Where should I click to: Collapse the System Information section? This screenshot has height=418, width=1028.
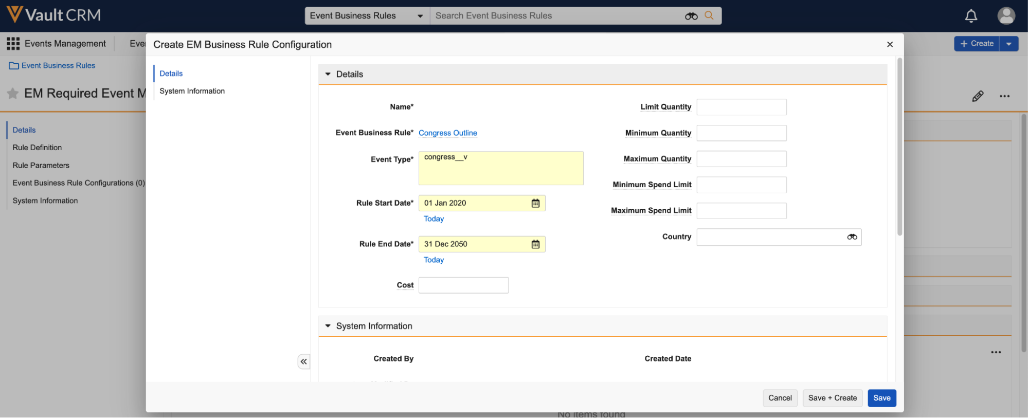(x=328, y=326)
